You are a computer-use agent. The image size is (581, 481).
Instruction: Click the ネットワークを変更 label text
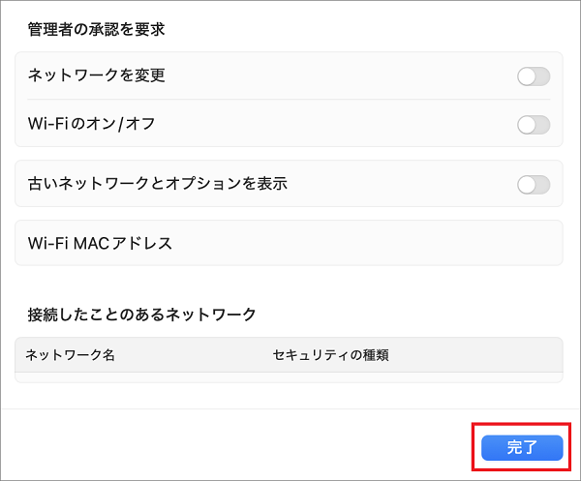[97, 76]
